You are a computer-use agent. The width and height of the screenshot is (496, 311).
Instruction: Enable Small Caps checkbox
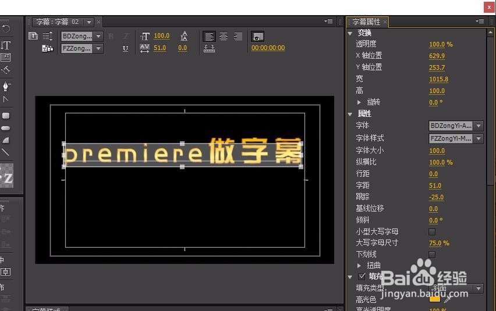[432, 232]
